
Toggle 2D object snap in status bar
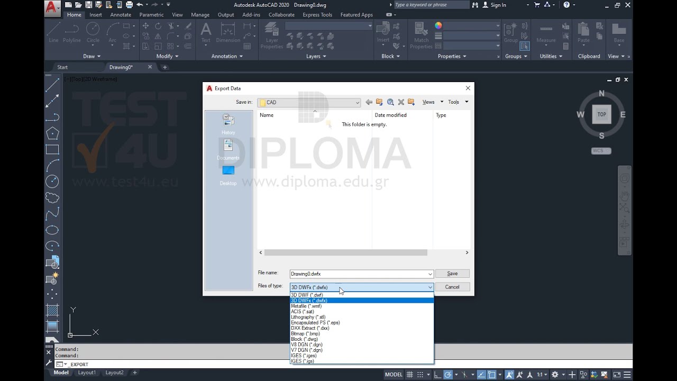tap(492, 375)
